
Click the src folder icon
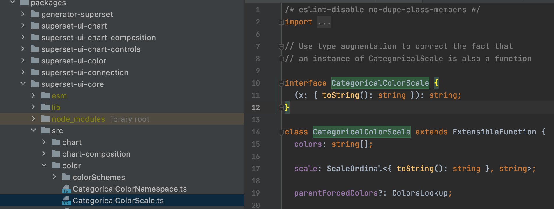pos(45,130)
